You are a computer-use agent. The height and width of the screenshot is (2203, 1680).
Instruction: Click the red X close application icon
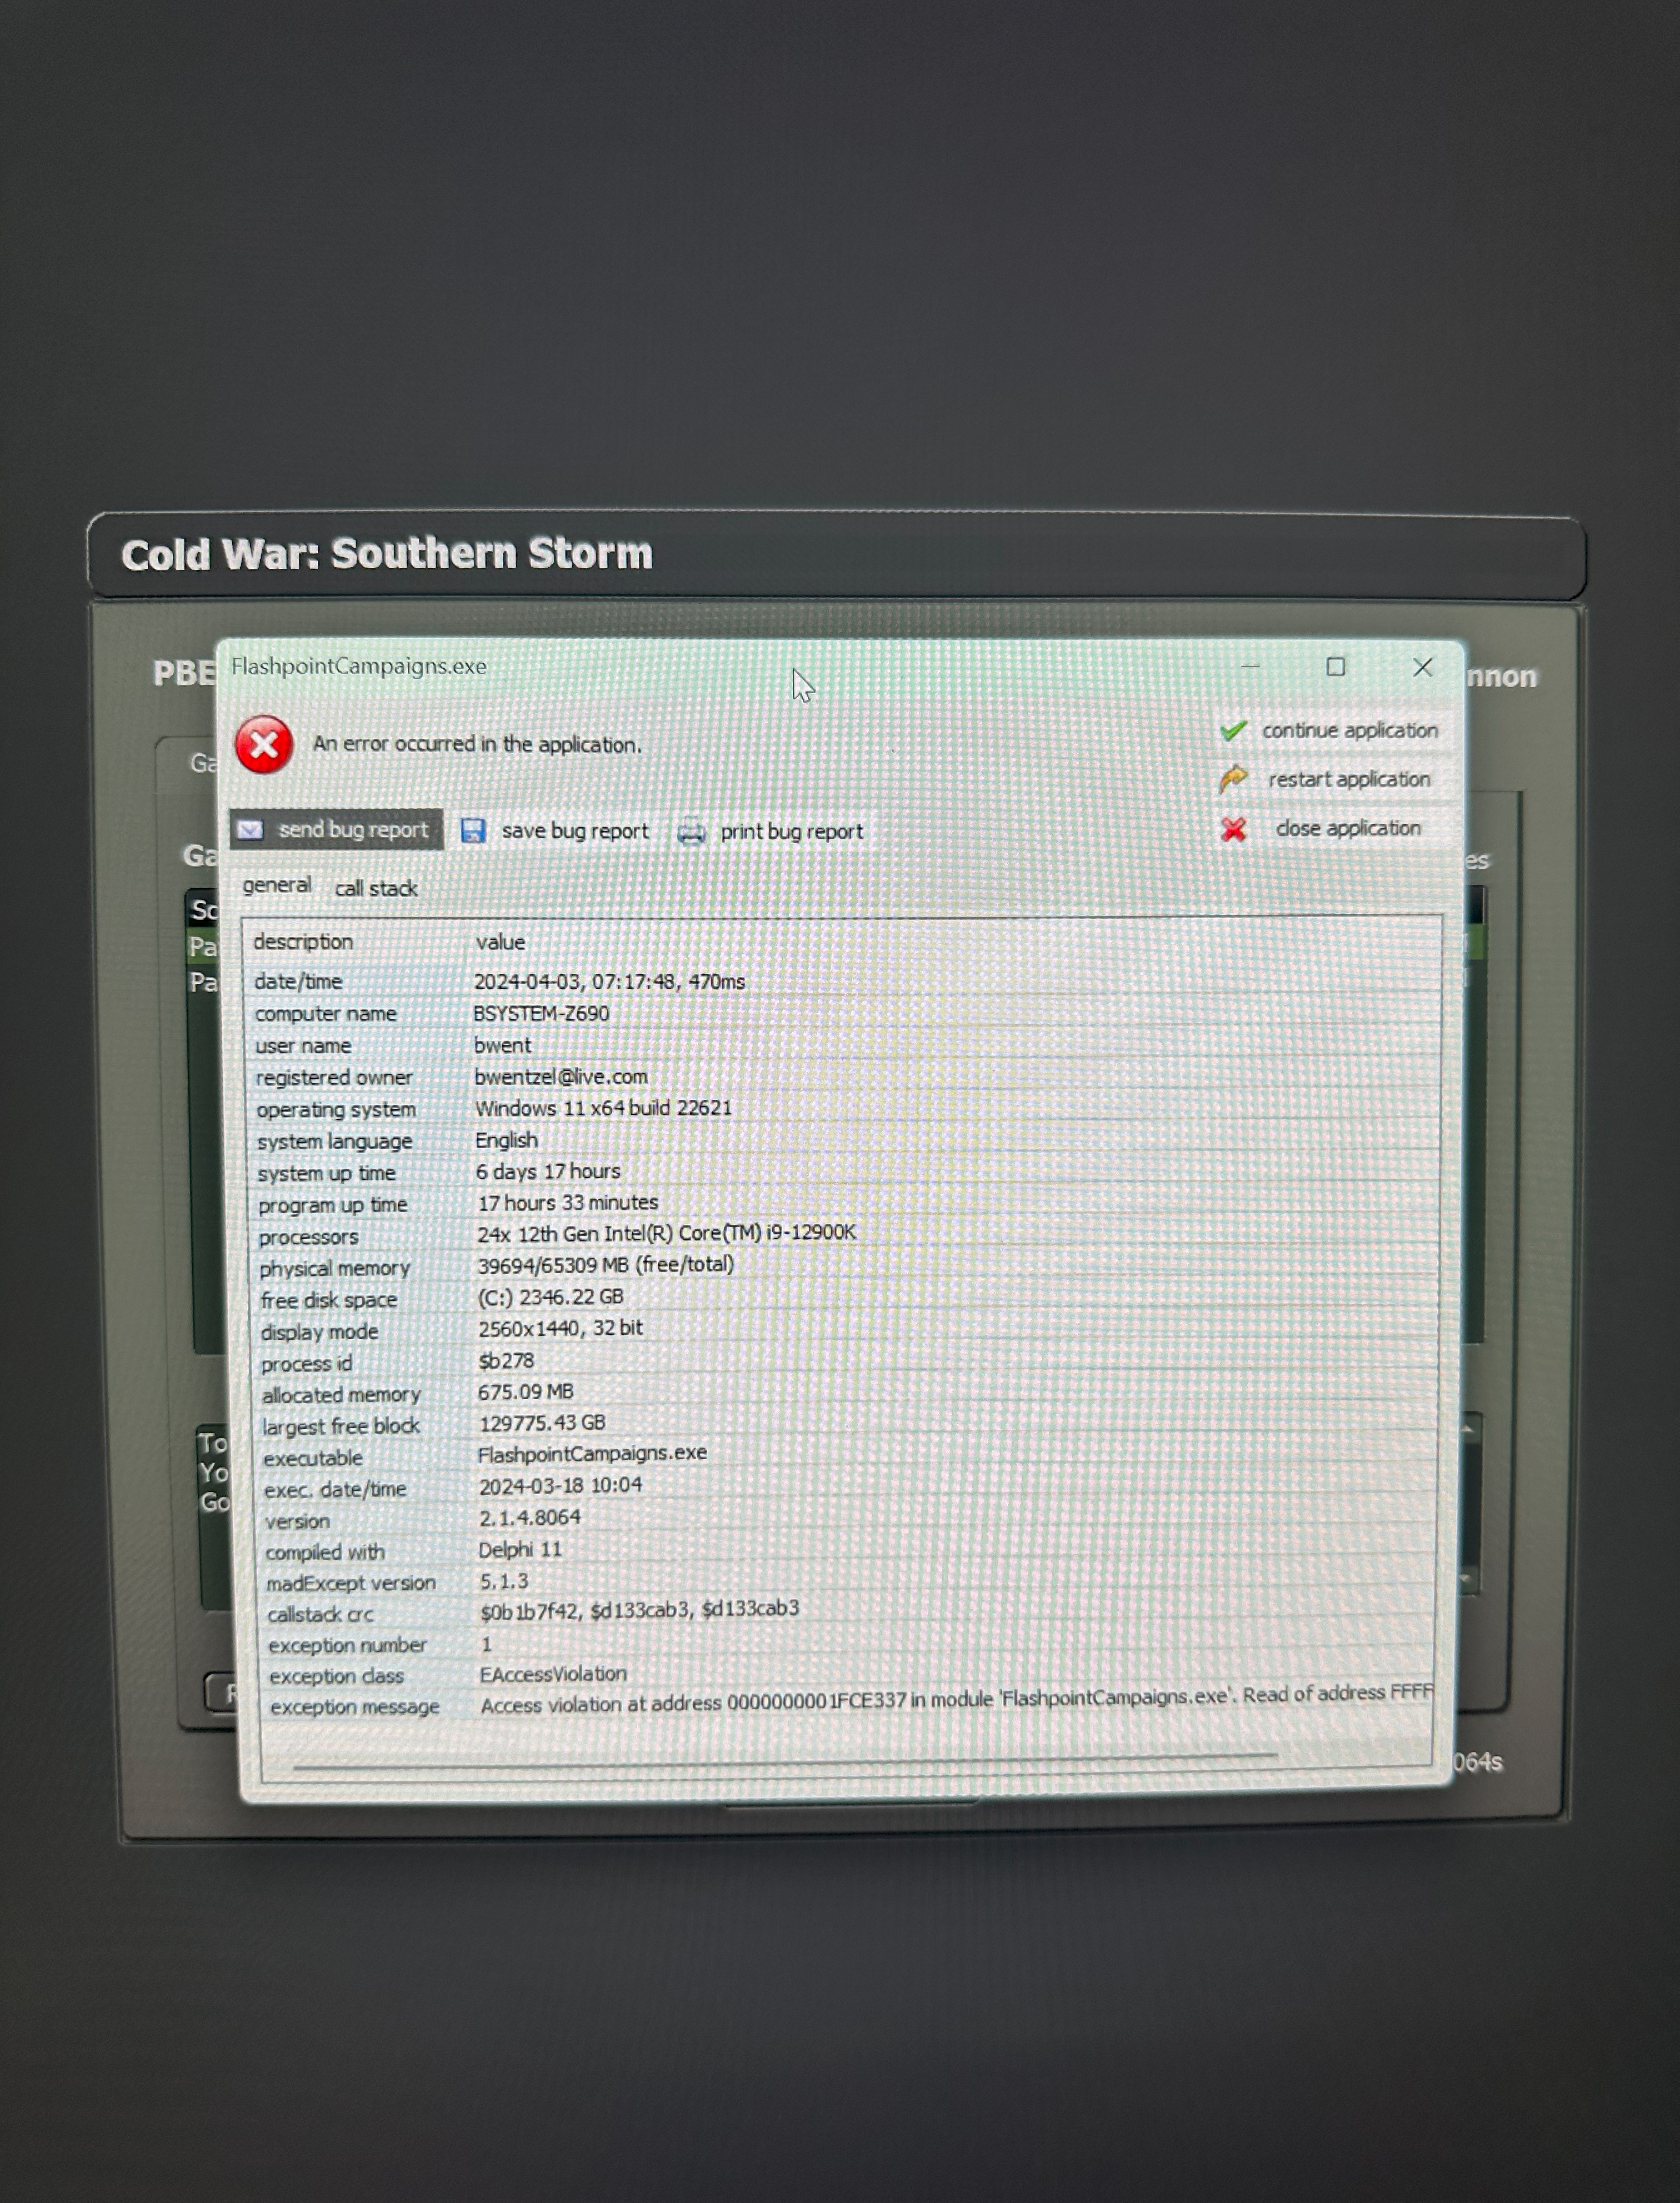pos(1233,829)
